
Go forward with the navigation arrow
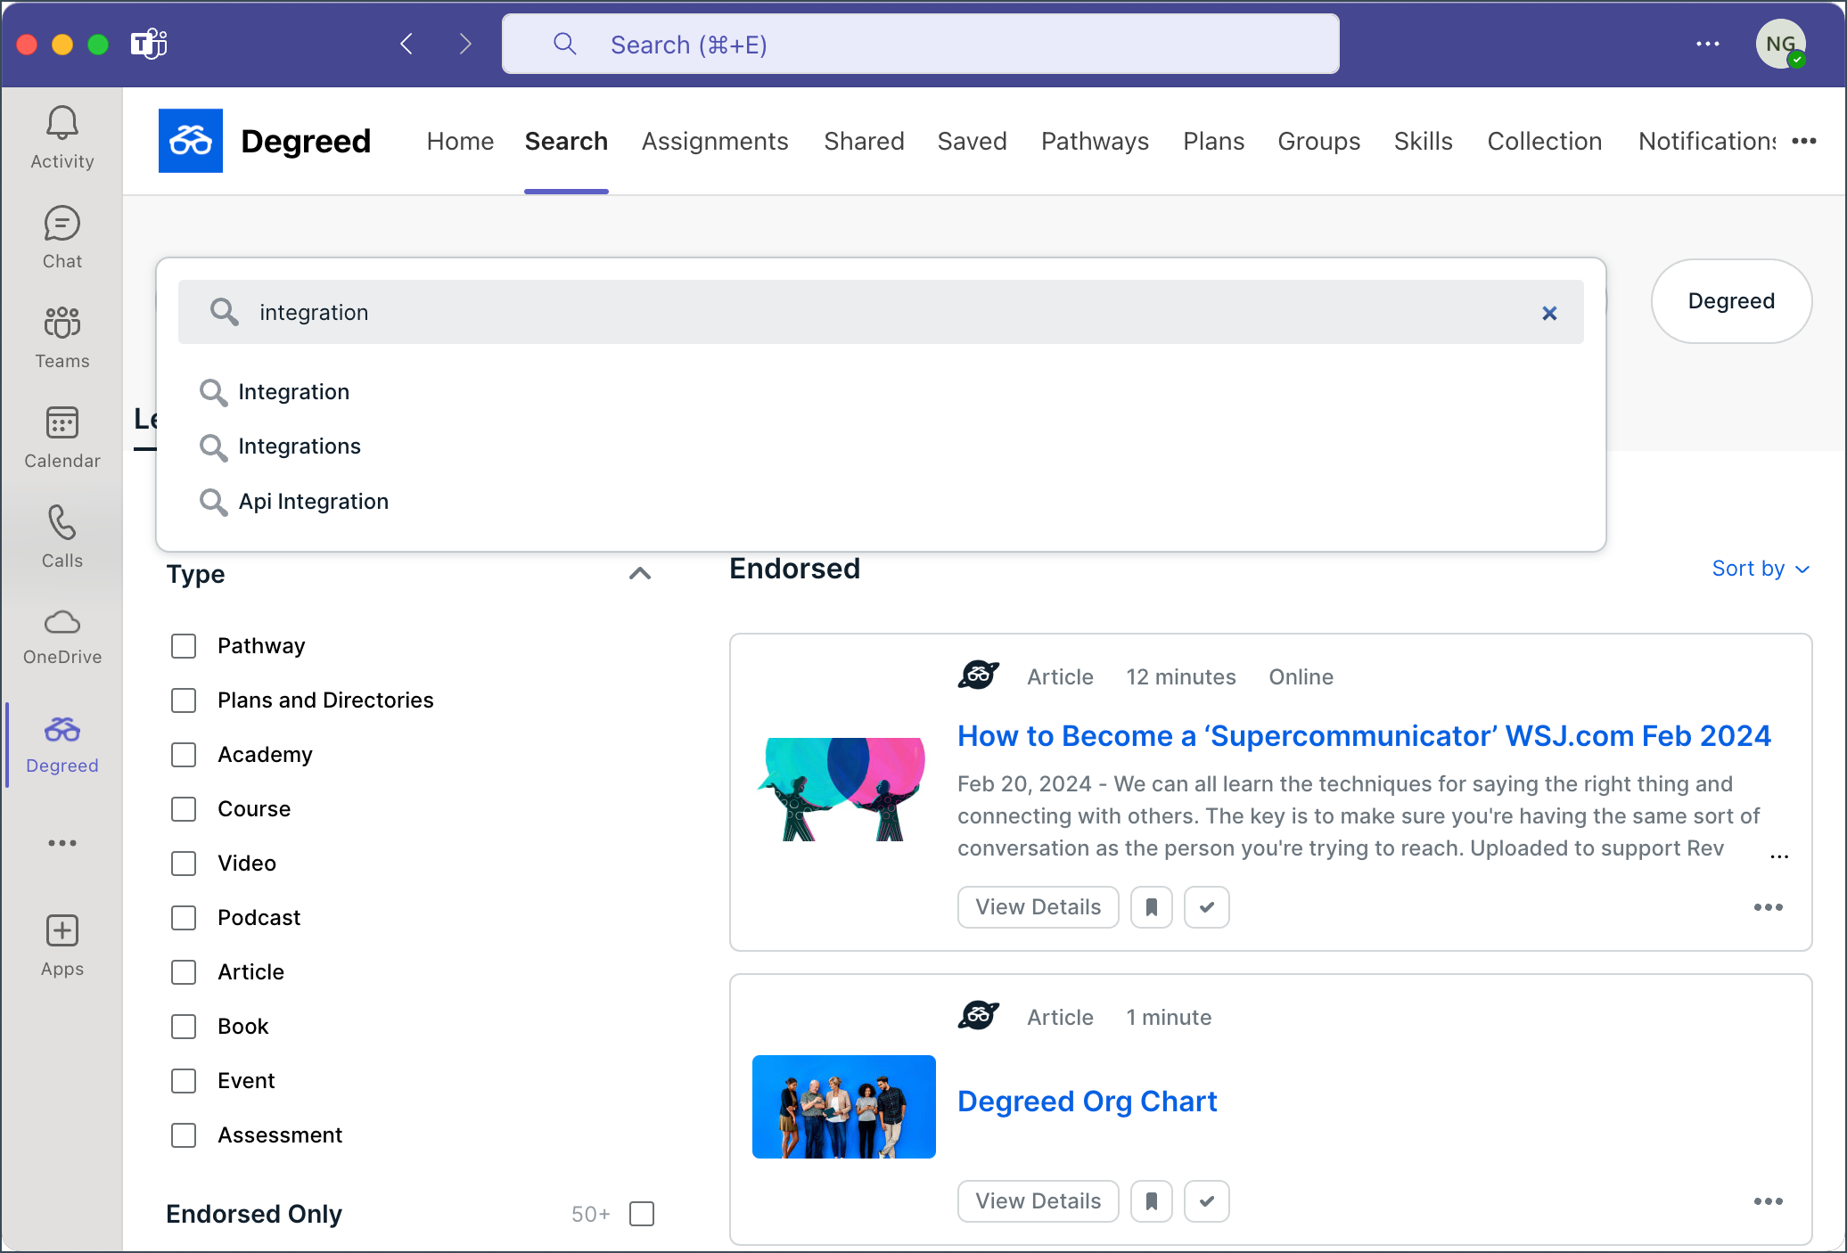click(464, 44)
